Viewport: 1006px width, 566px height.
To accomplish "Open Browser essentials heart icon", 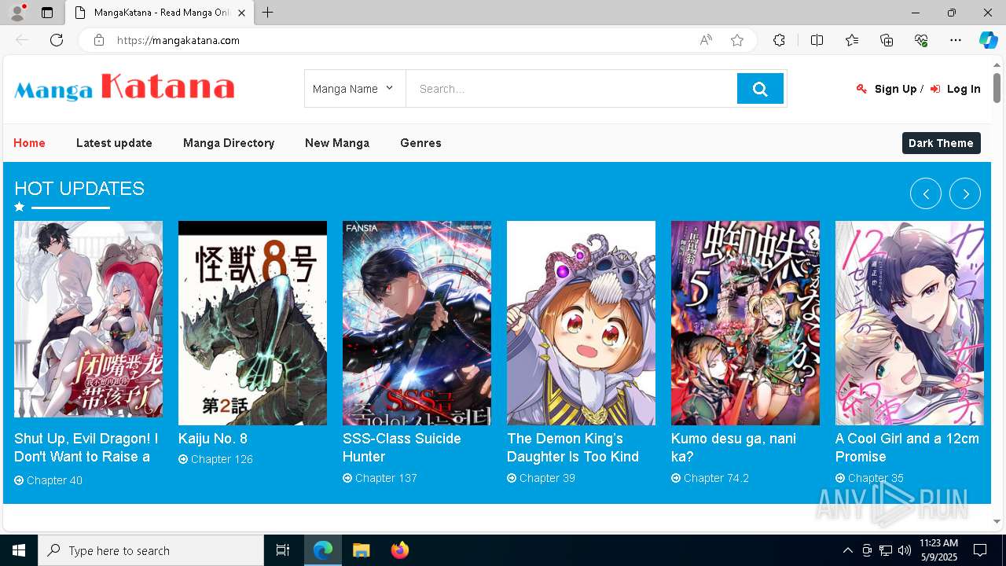I will pyautogui.click(x=921, y=40).
